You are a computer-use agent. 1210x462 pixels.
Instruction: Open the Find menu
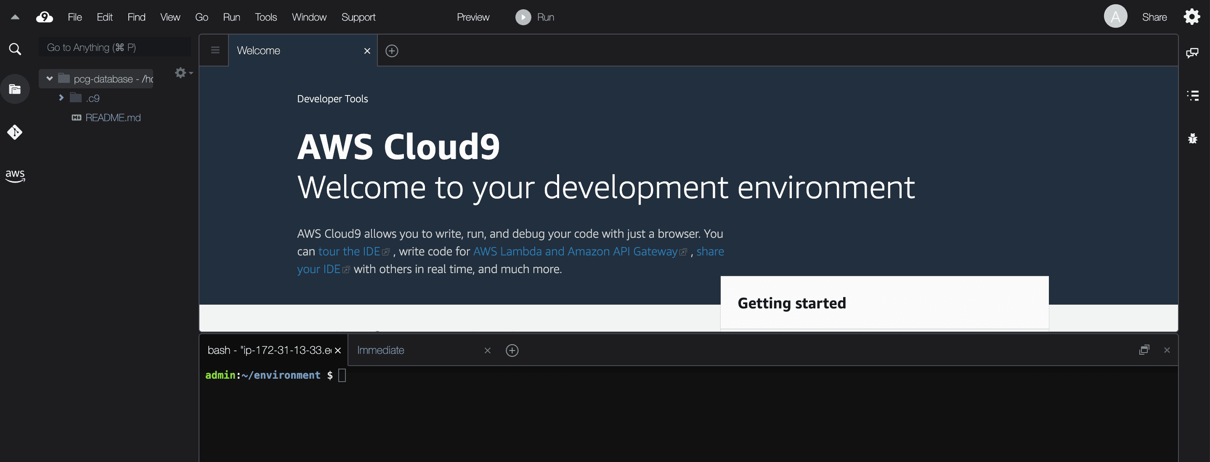pyautogui.click(x=136, y=17)
